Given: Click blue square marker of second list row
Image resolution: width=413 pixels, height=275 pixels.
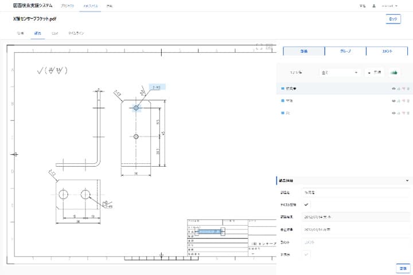Looking at the screenshot, I should [283, 101].
